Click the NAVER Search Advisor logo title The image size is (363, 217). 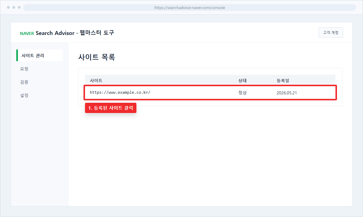[67, 33]
